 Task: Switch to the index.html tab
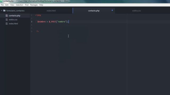[x=51, y=11]
